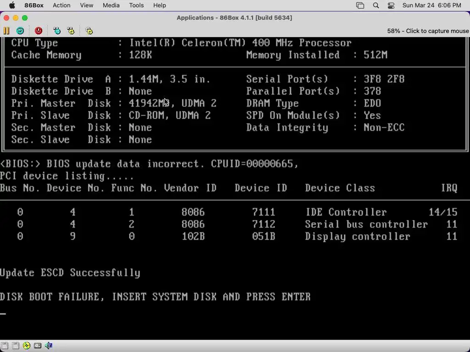Open machine settings via wrench gear icon
This screenshot has height=352, width=470.
(x=89, y=31)
